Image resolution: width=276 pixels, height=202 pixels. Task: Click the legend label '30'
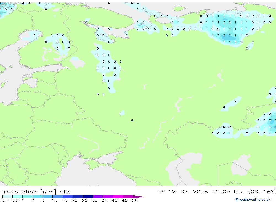point(94,200)
